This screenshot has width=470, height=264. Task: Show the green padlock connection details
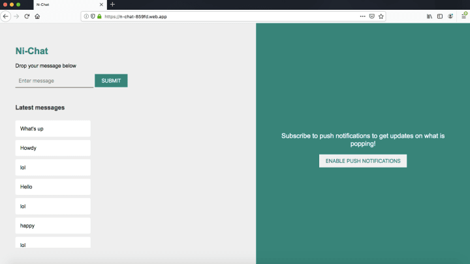coord(99,16)
